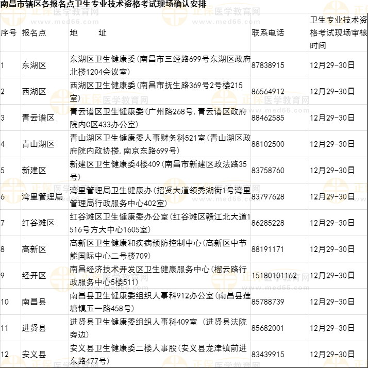Image resolution: width=368 pixels, height=368 pixels.
Task: Click the 地址 column header
Action: (88, 32)
